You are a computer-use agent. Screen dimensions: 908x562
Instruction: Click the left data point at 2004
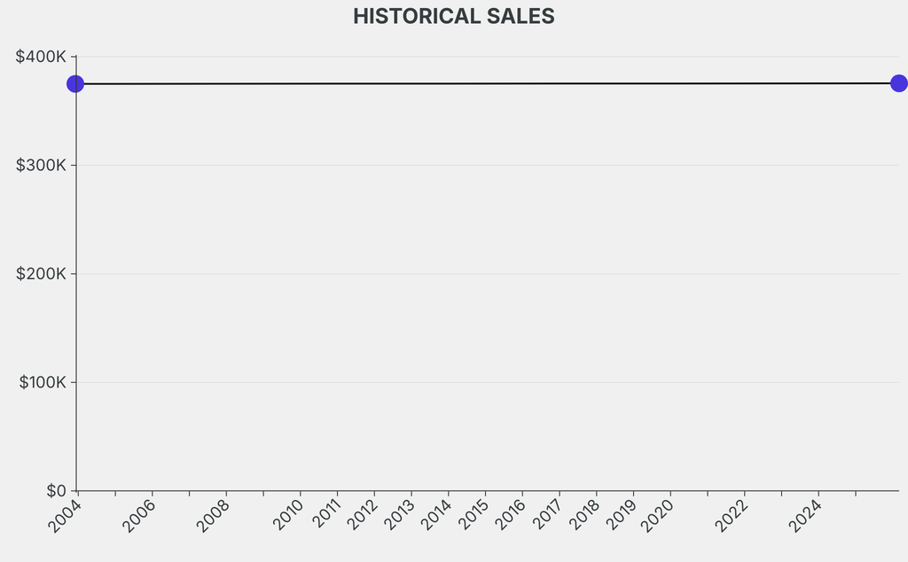coord(75,83)
